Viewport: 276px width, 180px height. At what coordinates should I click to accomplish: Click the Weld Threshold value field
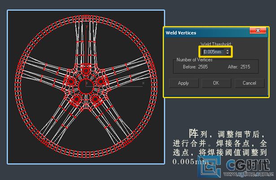213,52
